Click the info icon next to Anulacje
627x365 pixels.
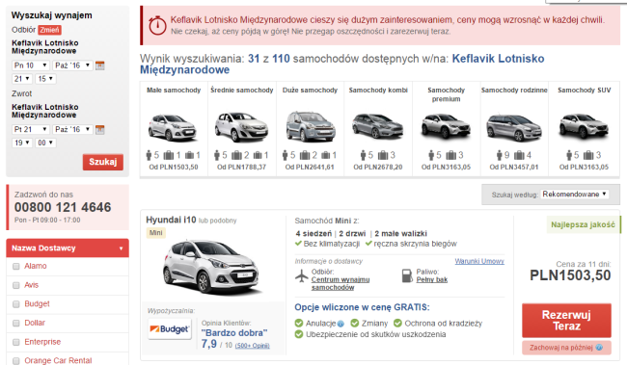click(341, 324)
